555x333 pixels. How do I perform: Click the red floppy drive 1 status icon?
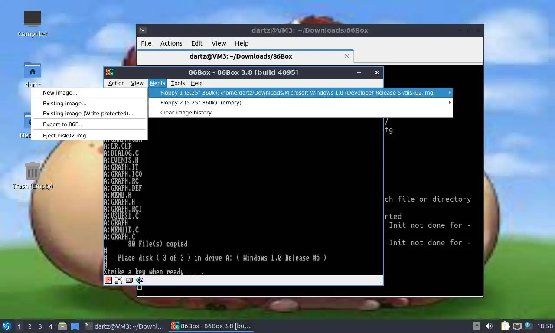(108, 280)
